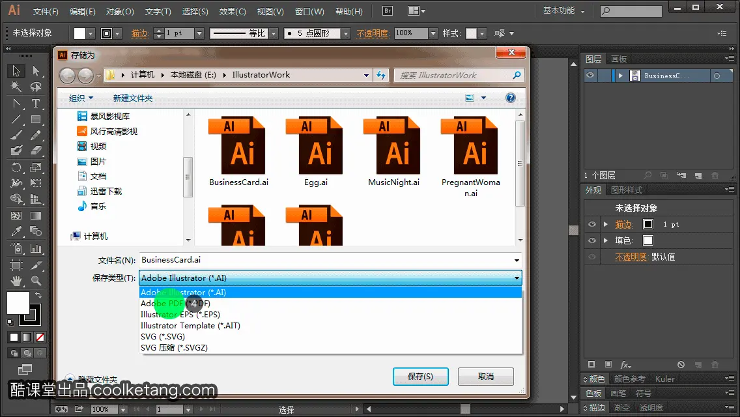
Task: Select the Pencil tool
Action: tap(36, 135)
